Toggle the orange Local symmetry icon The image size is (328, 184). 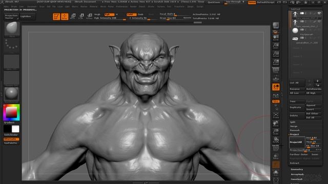[x=276, y=87]
